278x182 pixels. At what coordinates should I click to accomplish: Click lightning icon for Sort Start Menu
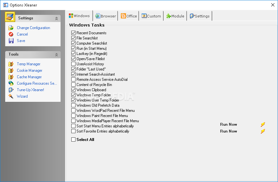pos(263,124)
